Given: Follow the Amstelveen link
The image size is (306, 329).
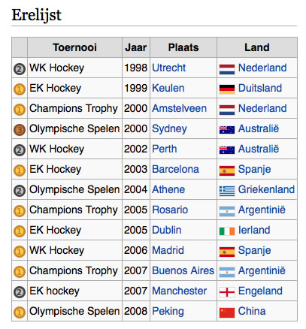Looking at the screenshot, I should [x=179, y=108].
